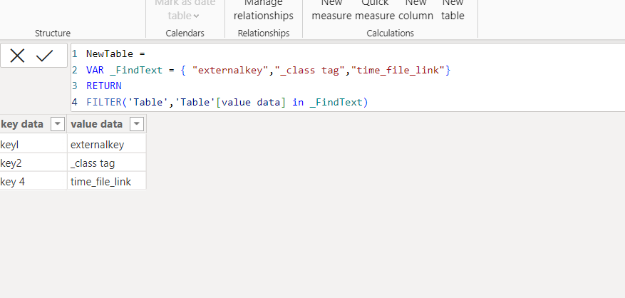625x298 pixels.
Task: Click the Calculations group label
Action: coord(391,33)
